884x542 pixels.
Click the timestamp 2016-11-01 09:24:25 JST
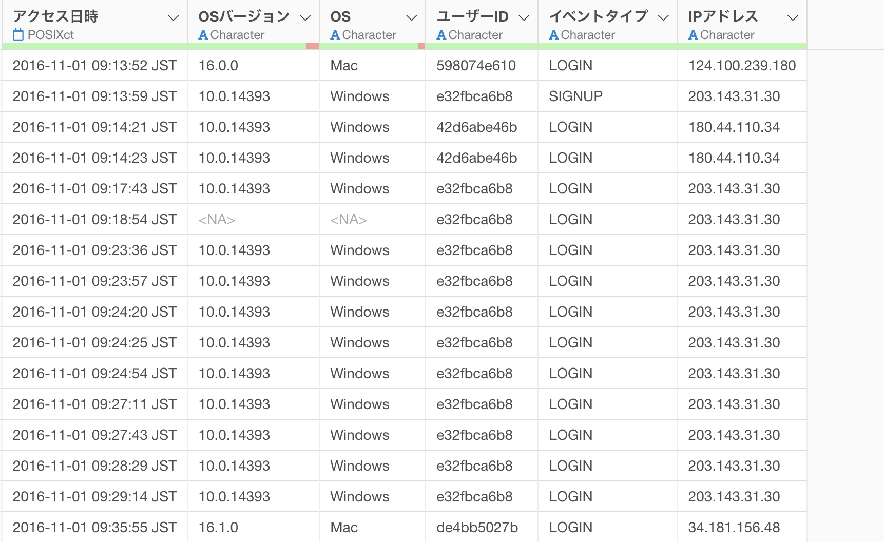point(94,342)
